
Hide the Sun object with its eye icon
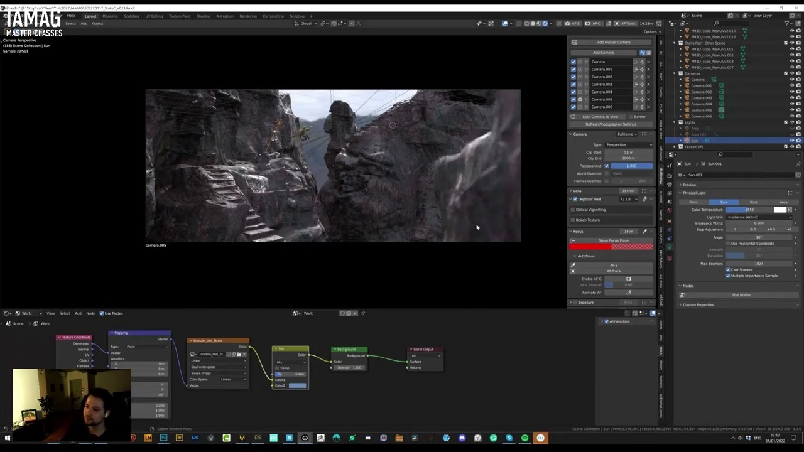pos(791,141)
